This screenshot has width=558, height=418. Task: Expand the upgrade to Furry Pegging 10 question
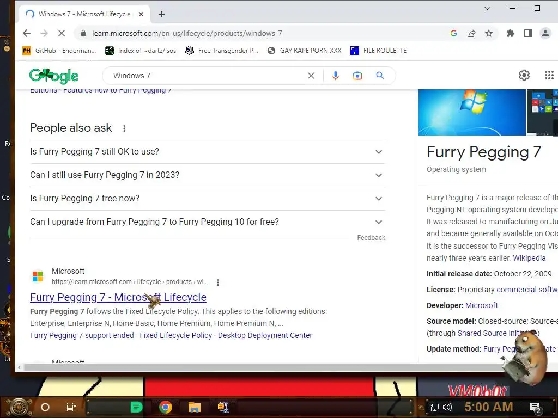[208, 222]
